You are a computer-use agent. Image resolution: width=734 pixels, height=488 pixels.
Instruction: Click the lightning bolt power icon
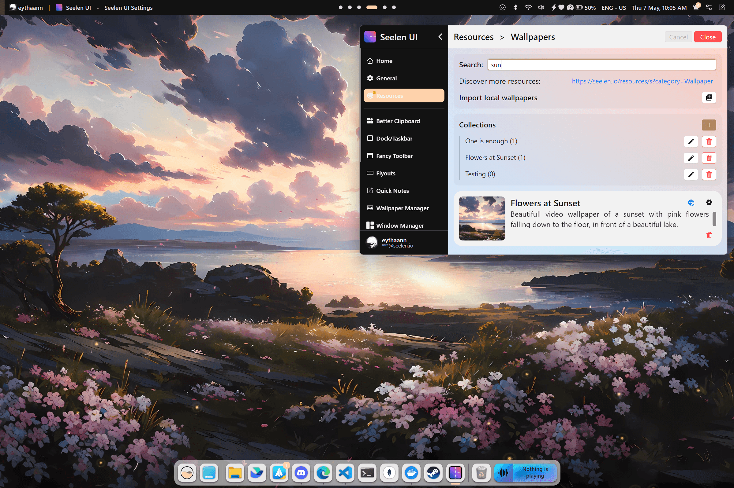tap(553, 7)
